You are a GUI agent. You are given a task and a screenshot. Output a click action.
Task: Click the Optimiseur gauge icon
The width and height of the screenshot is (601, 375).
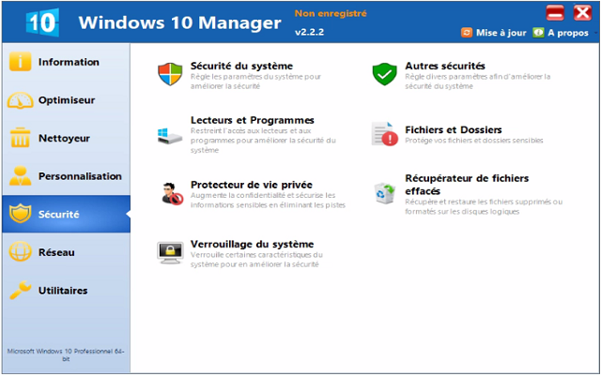click(x=20, y=100)
